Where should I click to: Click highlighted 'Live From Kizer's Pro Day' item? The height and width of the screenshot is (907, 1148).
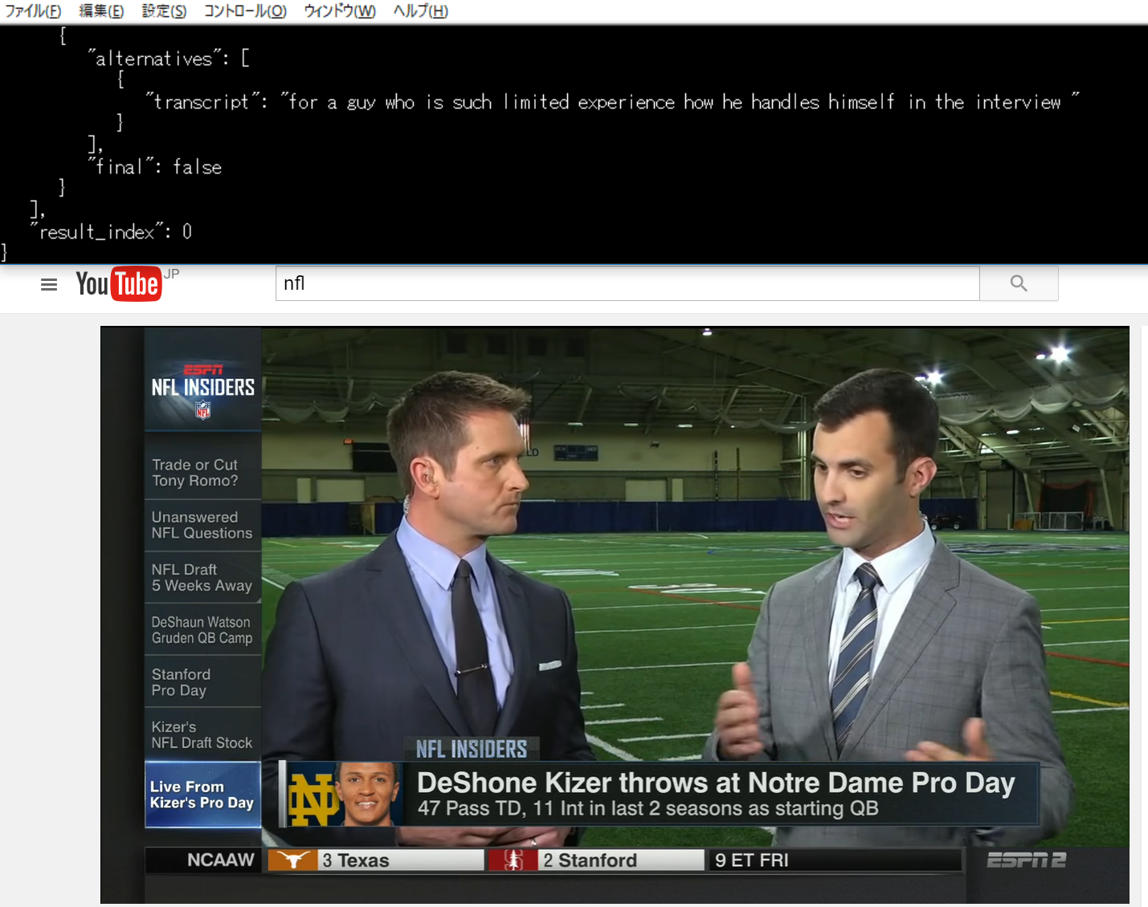pyautogui.click(x=202, y=795)
